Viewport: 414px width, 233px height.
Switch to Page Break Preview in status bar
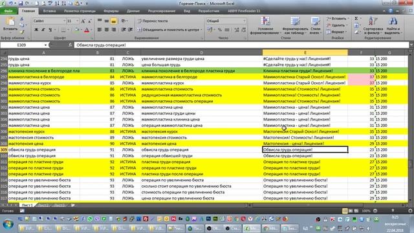[x=356, y=211]
